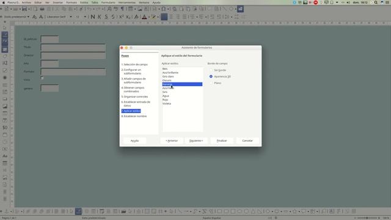The width and height of the screenshot is (391, 220).
Task: Go to step 1 Selección de campo
Action: [134, 65]
